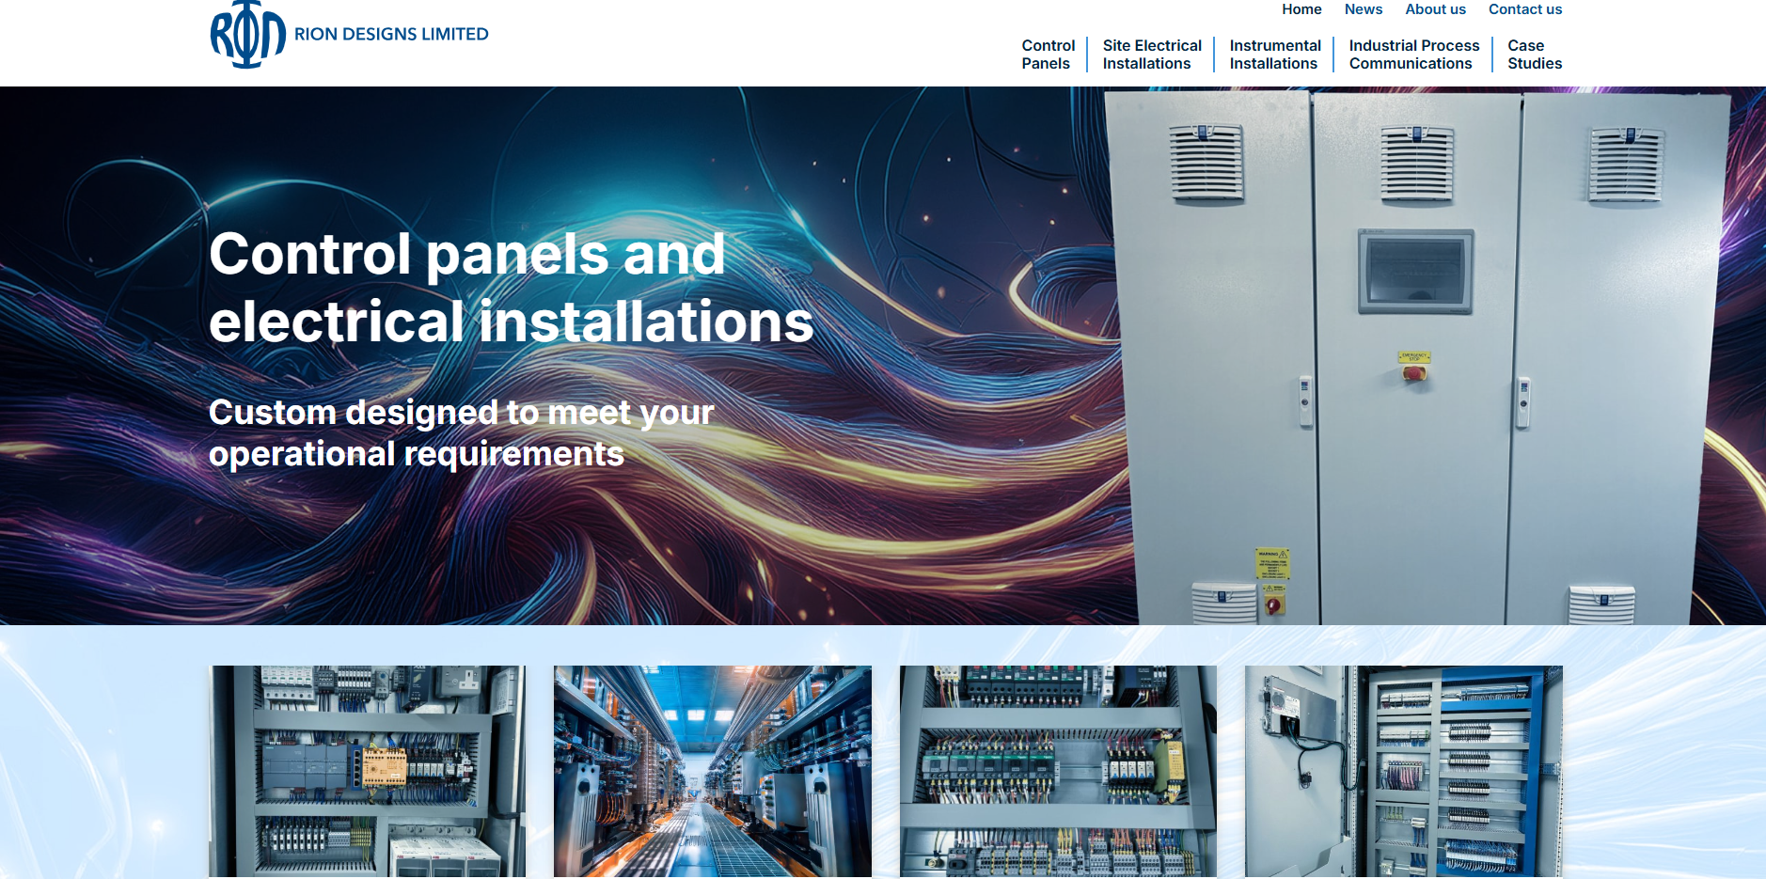The image size is (1766, 879).
Task: Open Industrial Process Communications section
Action: click(x=1413, y=55)
